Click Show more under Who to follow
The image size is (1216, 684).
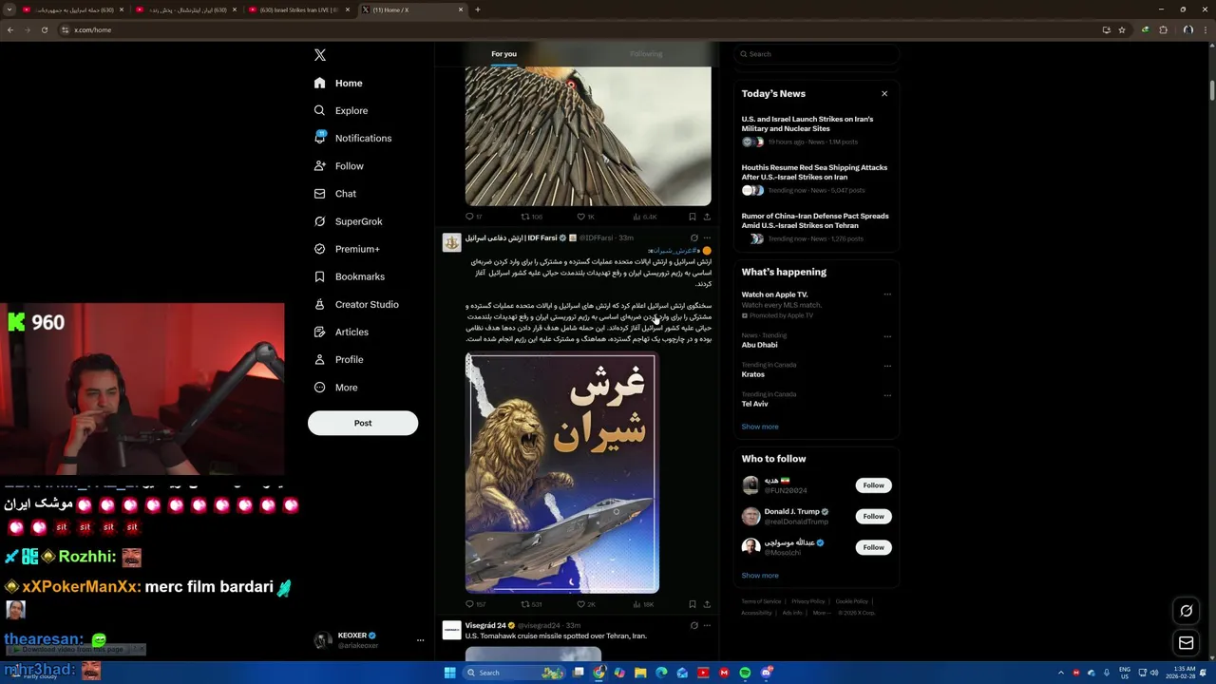760,576
